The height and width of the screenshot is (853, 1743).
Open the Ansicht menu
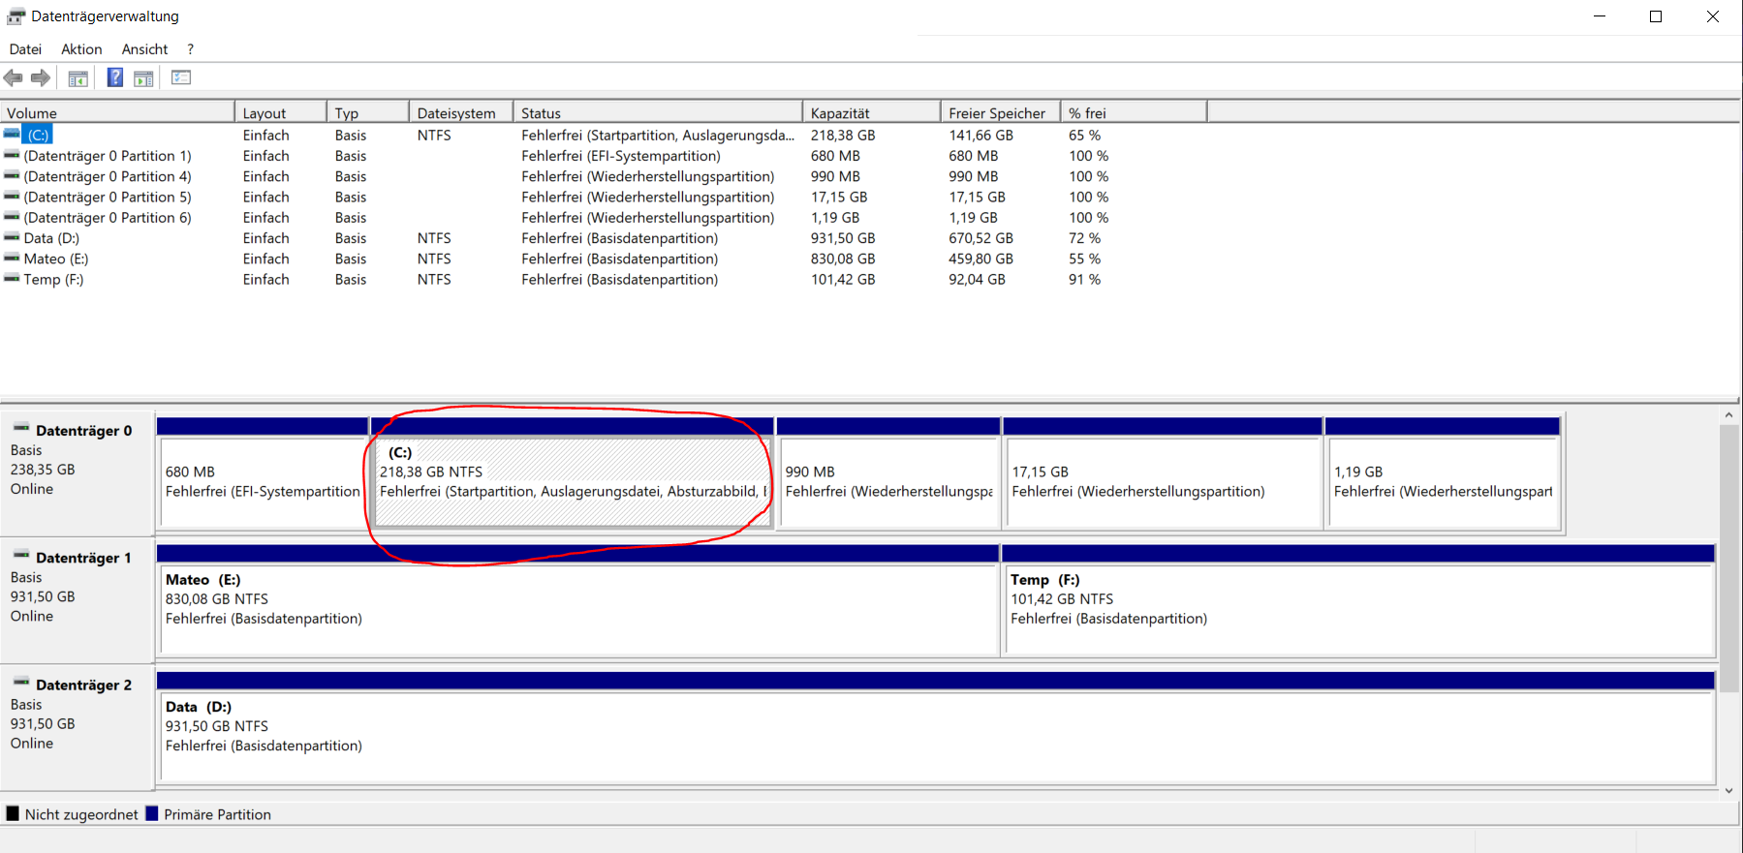click(144, 49)
